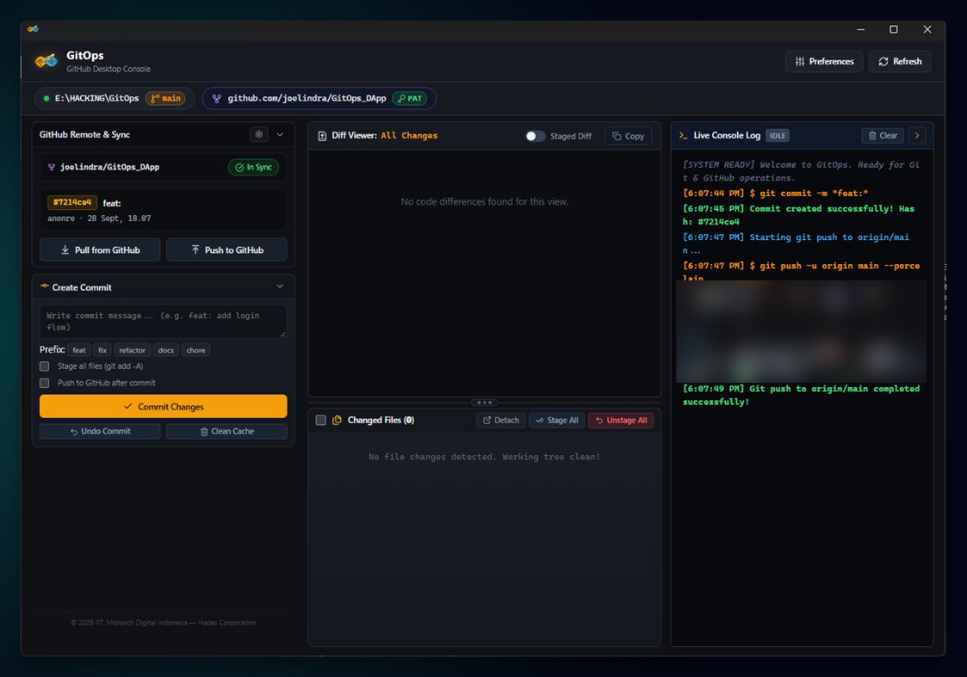Click Clean Cache button

(x=226, y=431)
